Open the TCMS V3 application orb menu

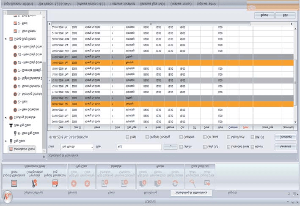pos(8,196)
